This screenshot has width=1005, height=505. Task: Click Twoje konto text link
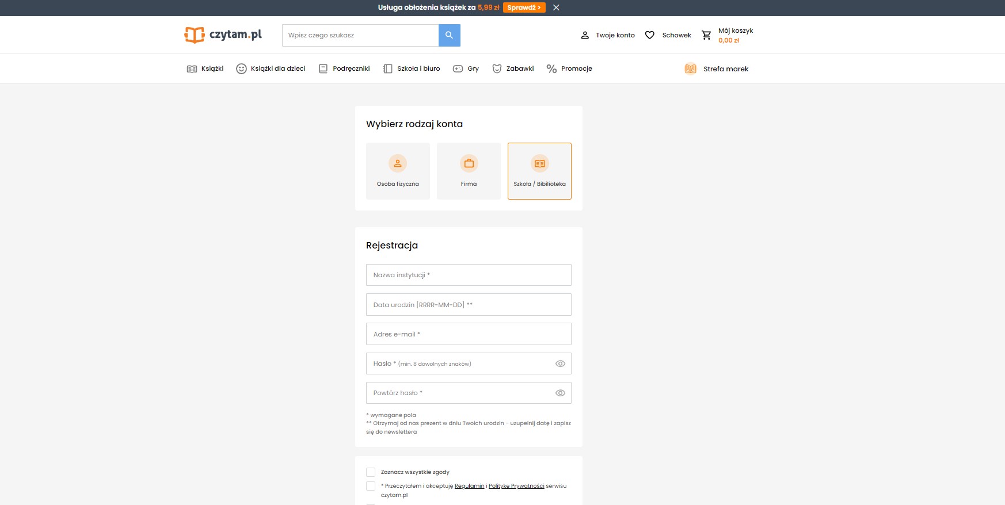615,35
